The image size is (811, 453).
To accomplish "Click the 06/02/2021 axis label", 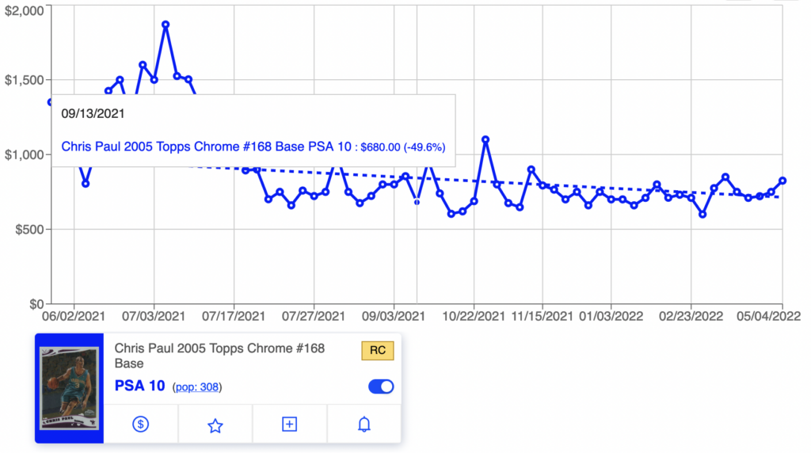I will click(x=74, y=316).
